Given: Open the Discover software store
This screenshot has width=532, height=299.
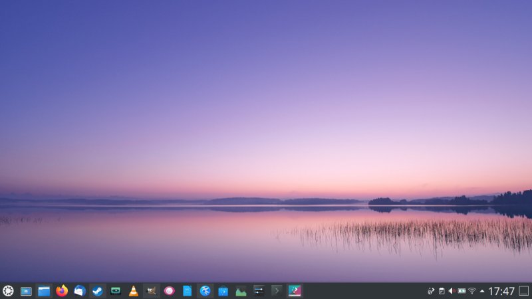Looking at the screenshot, I should pos(223,291).
